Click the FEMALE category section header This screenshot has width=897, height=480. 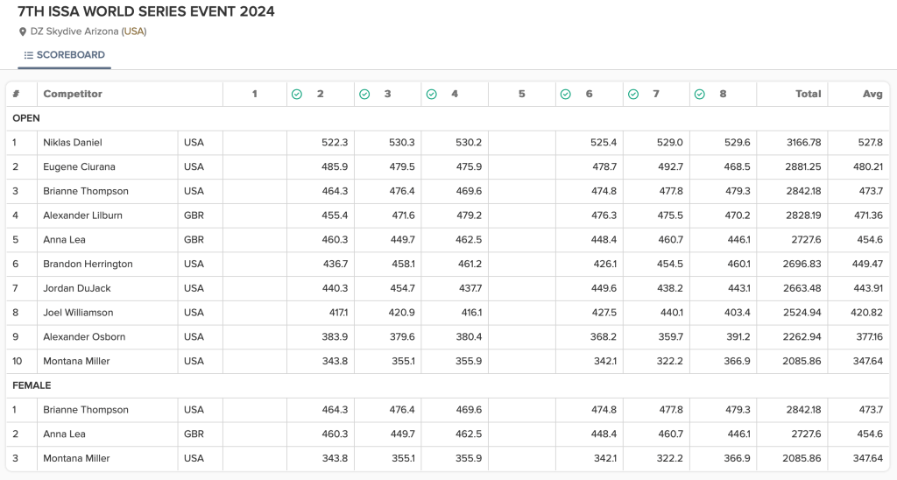pos(32,385)
